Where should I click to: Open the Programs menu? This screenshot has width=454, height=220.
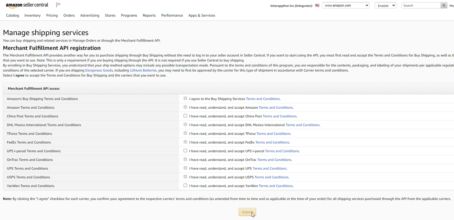point(129,15)
